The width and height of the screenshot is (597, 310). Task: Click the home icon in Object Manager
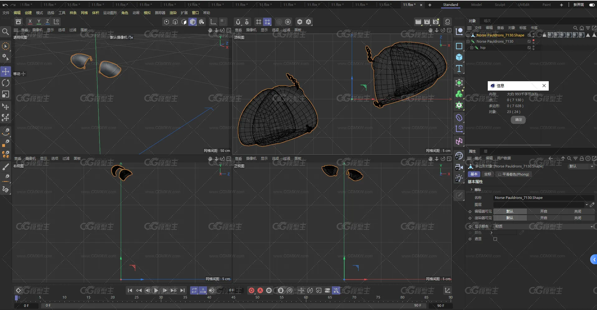tap(581, 28)
